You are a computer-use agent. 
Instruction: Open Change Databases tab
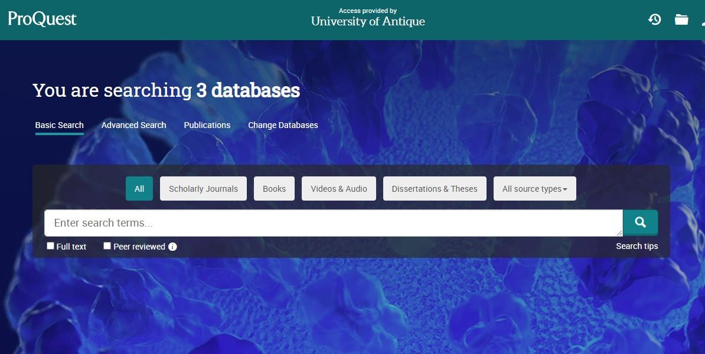point(283,125)
